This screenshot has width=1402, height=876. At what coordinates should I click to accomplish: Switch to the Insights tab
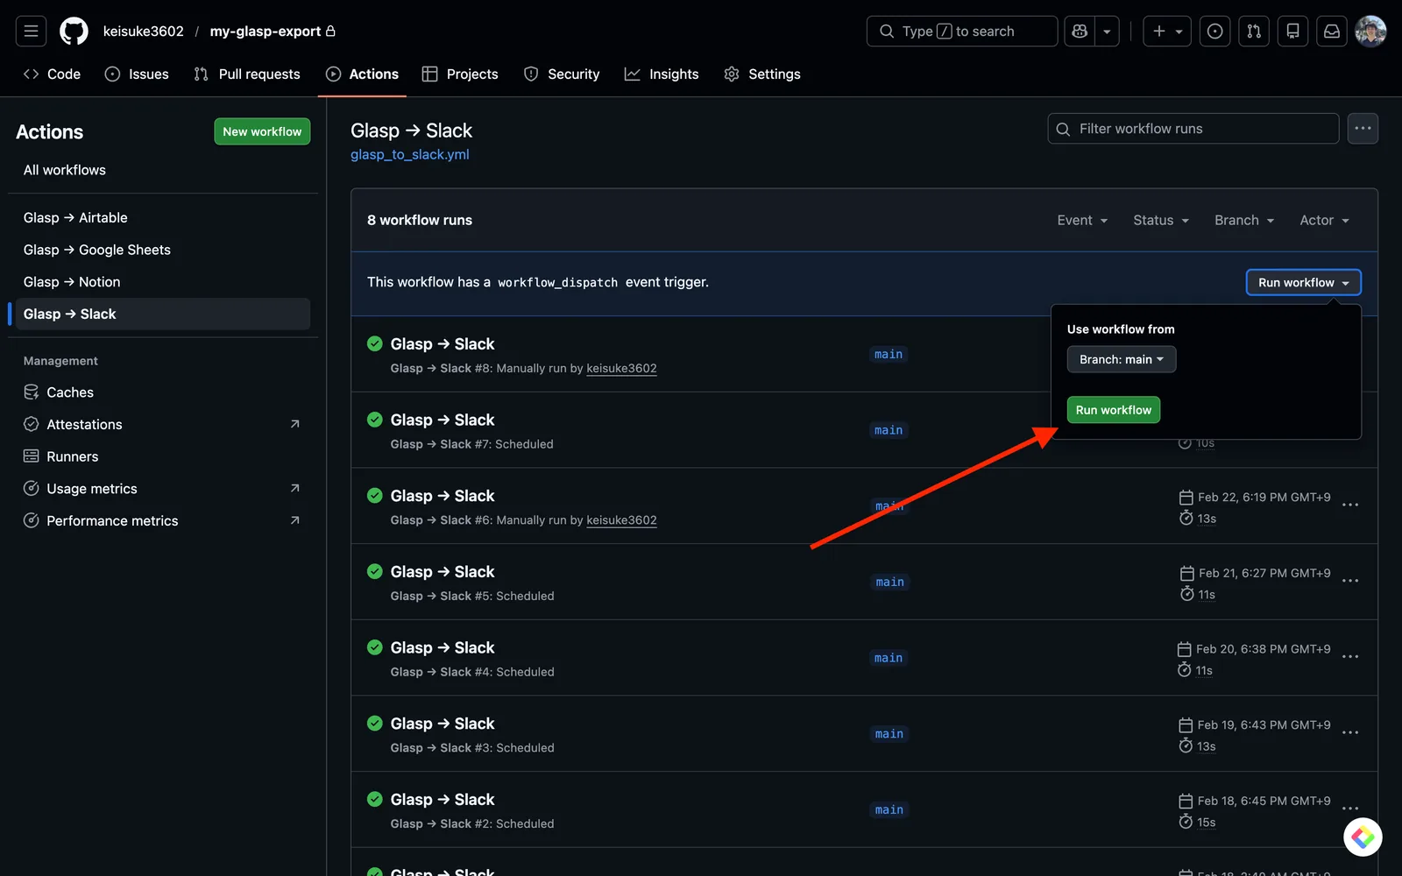(662, 74)
